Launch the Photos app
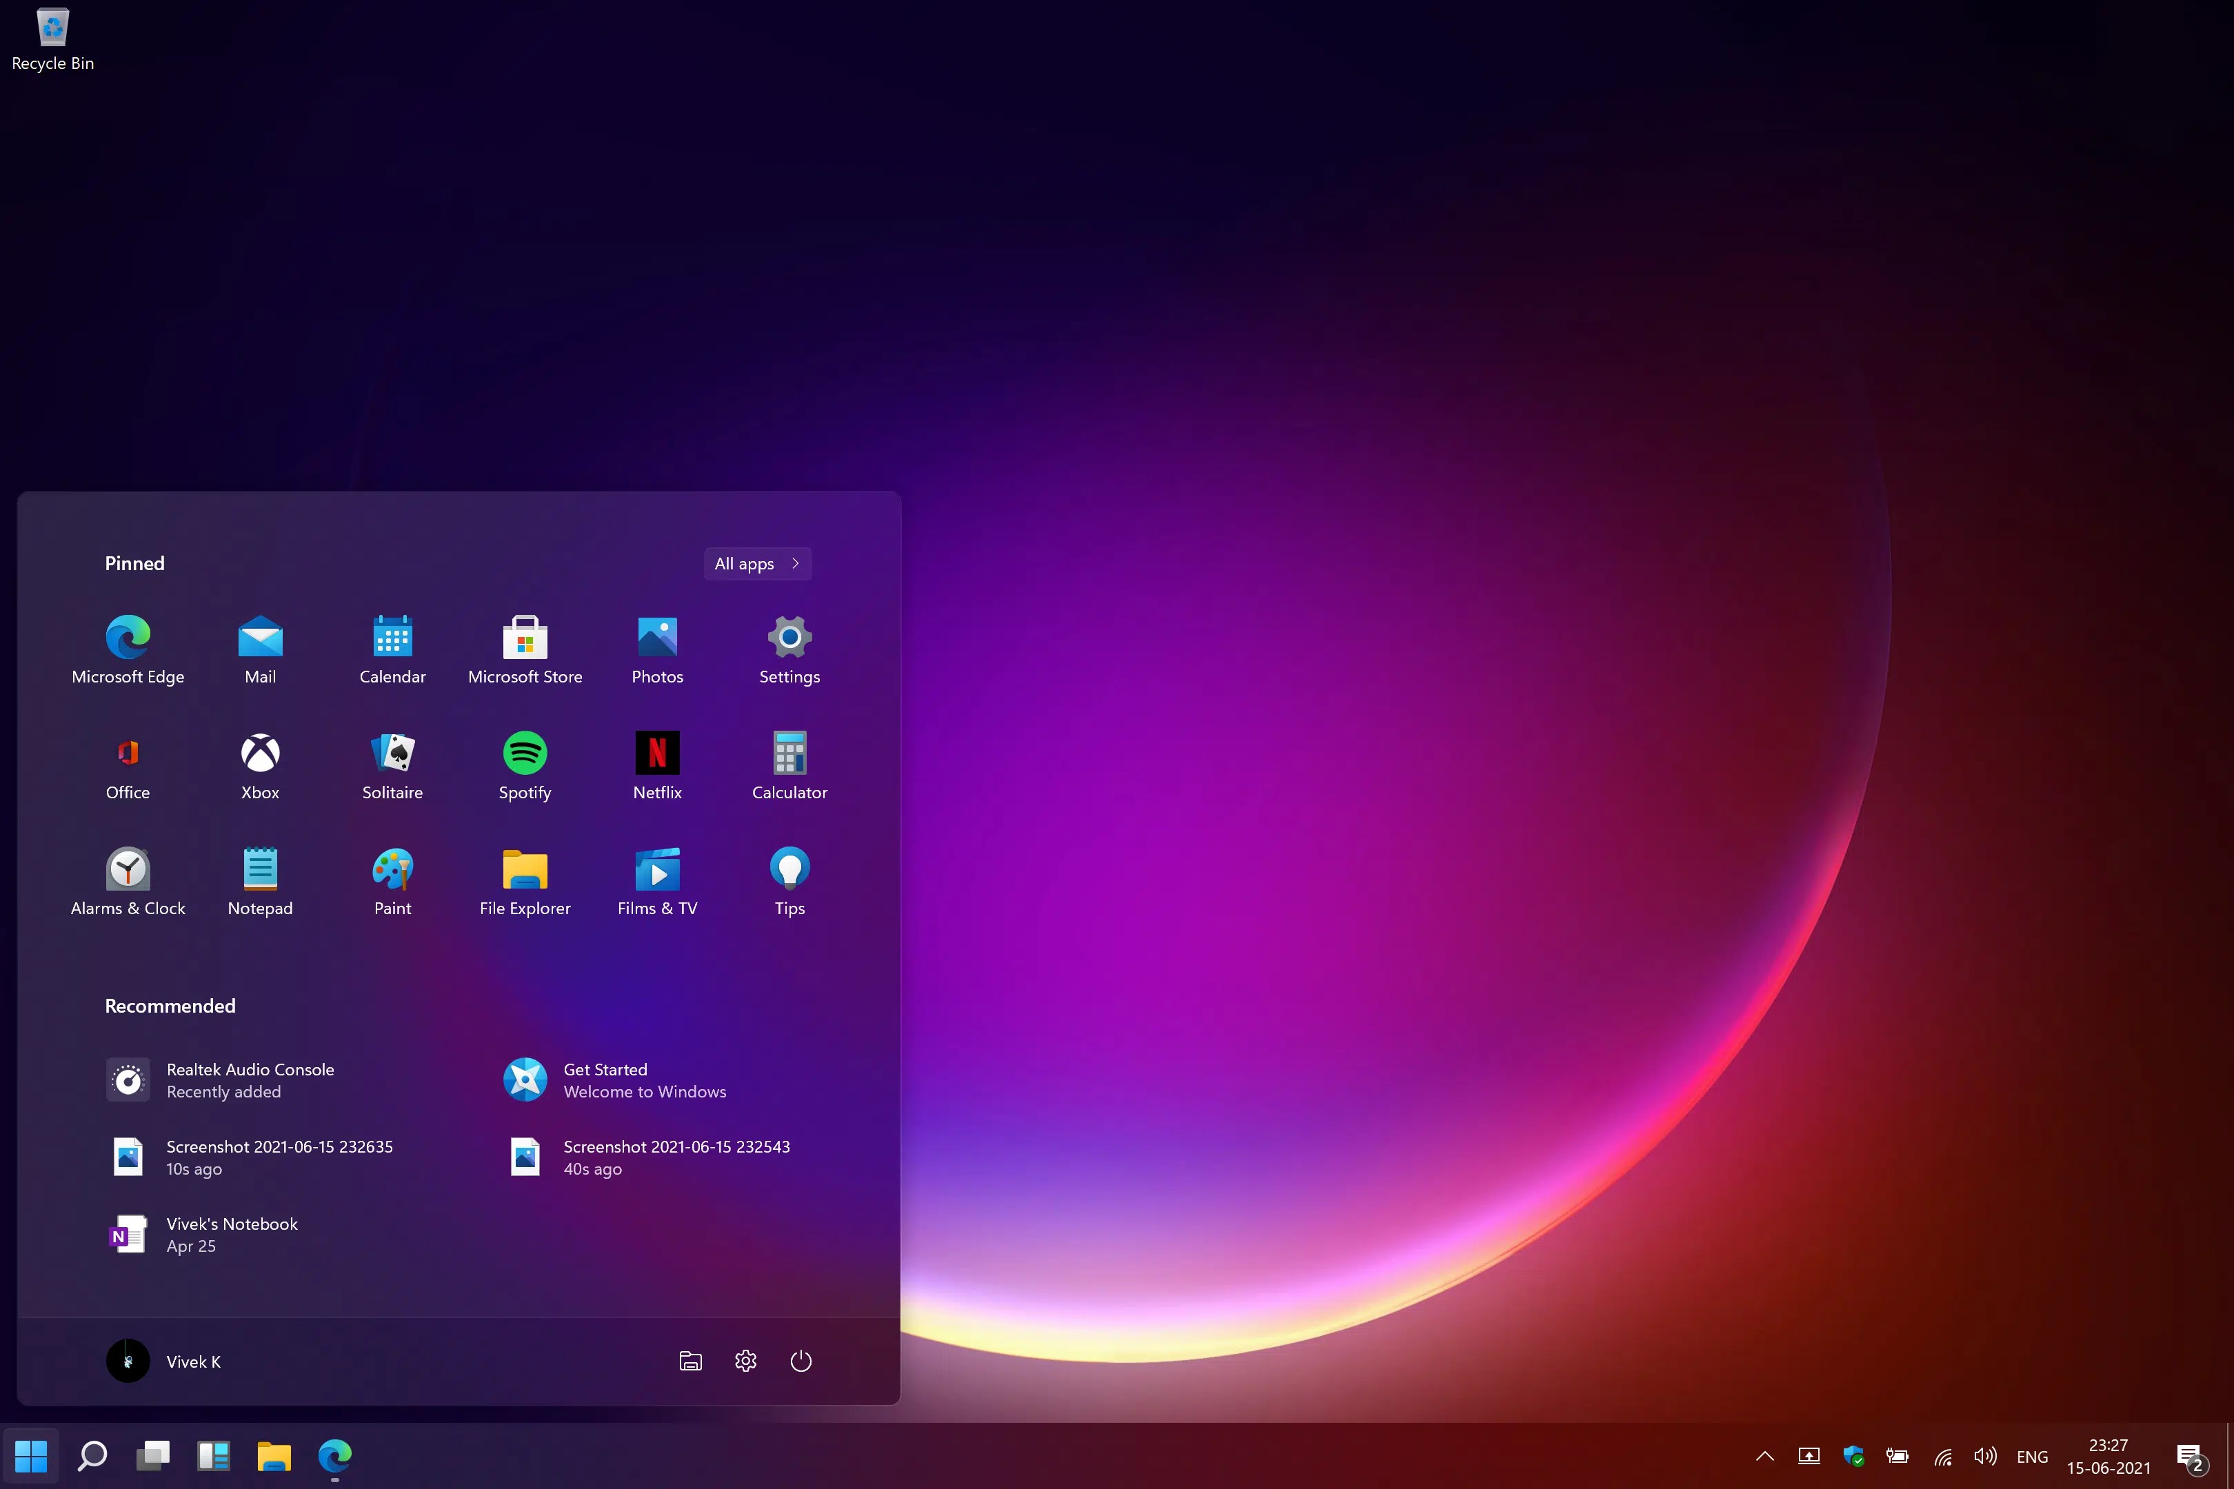The height and width of the screenshot is (1489, 2234). (657, 651)
